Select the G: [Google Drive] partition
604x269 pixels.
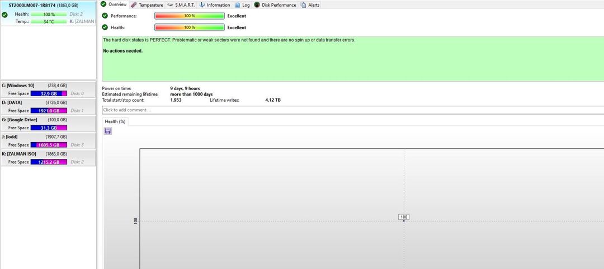coord(48,124)
